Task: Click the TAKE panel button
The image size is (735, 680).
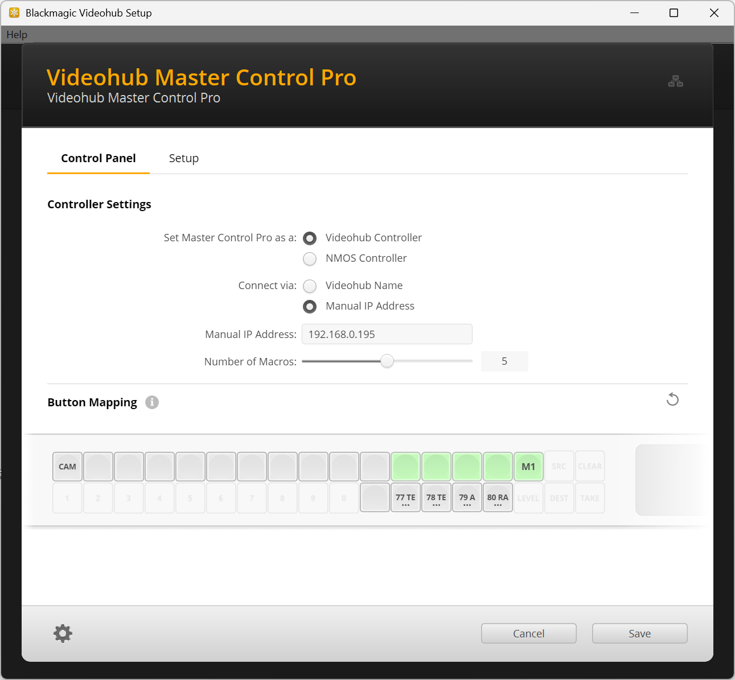Action: 590,498
